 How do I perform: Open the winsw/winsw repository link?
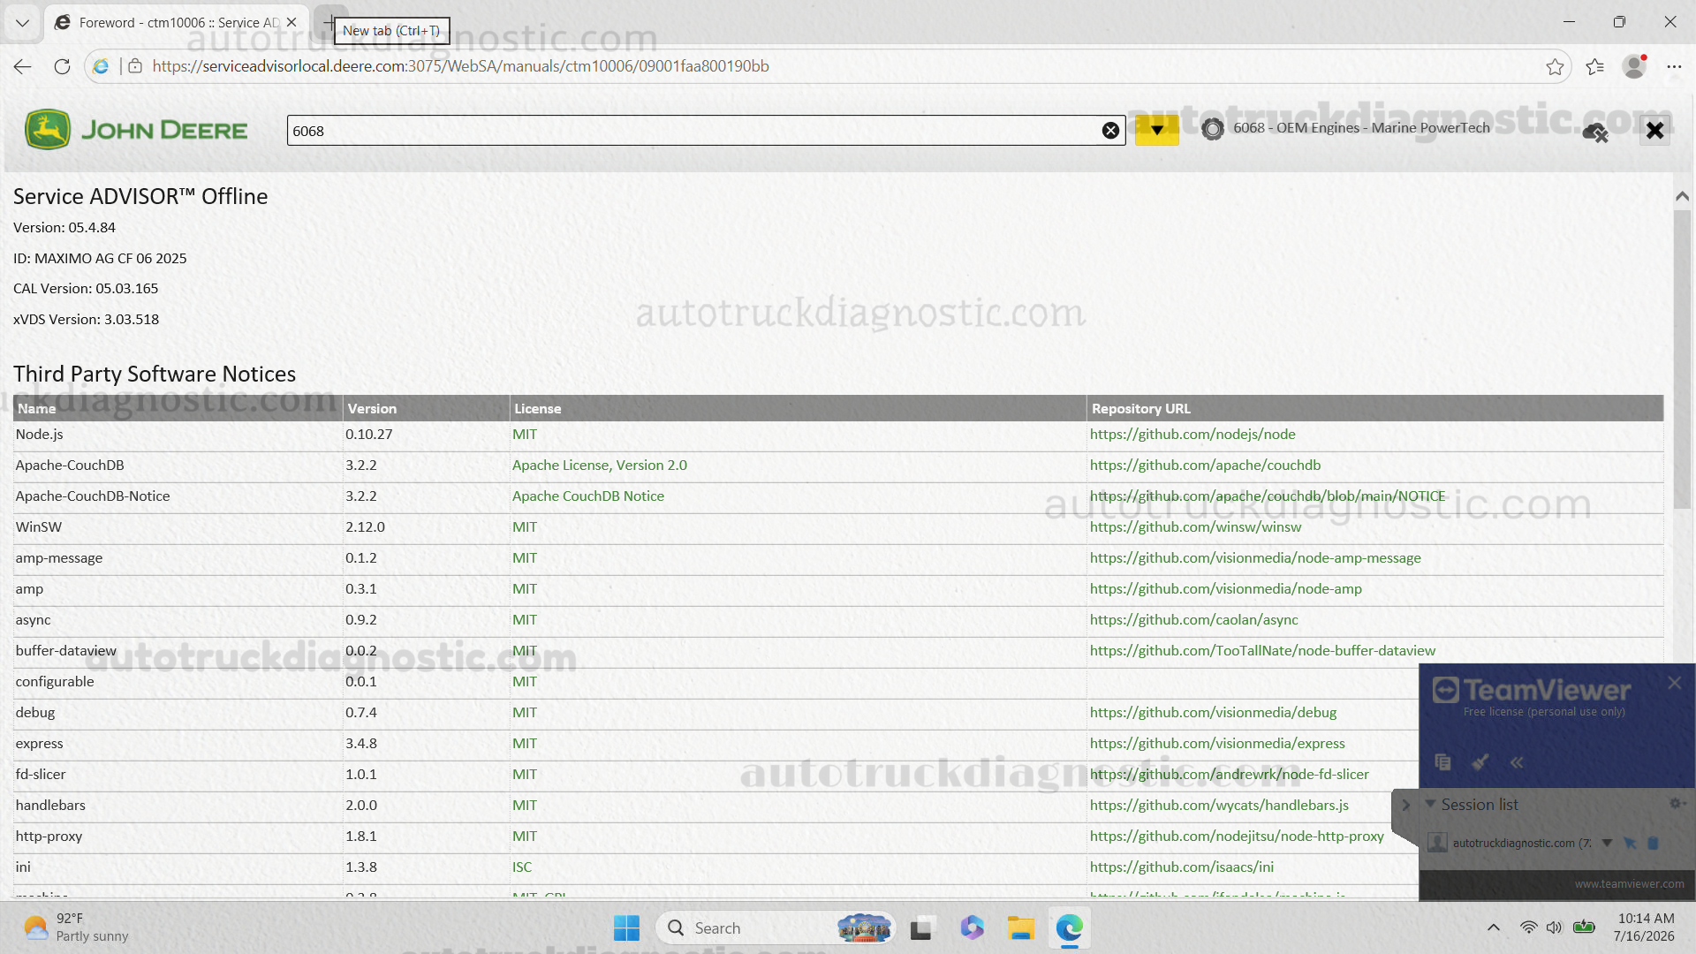pos(1195,527)
